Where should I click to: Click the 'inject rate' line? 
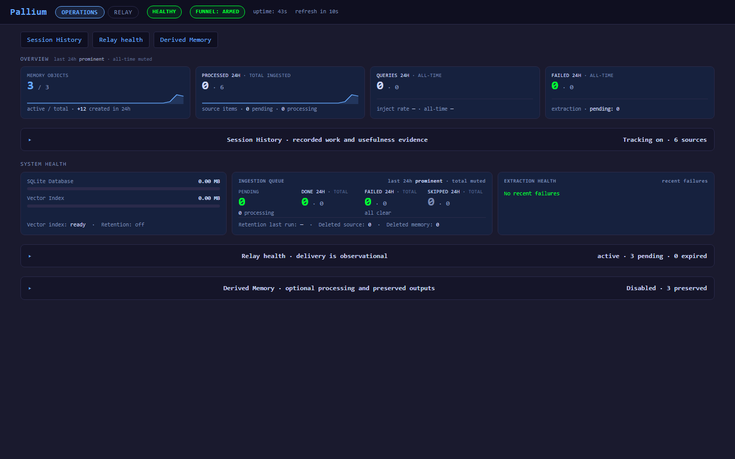click(x=415, y=109)
